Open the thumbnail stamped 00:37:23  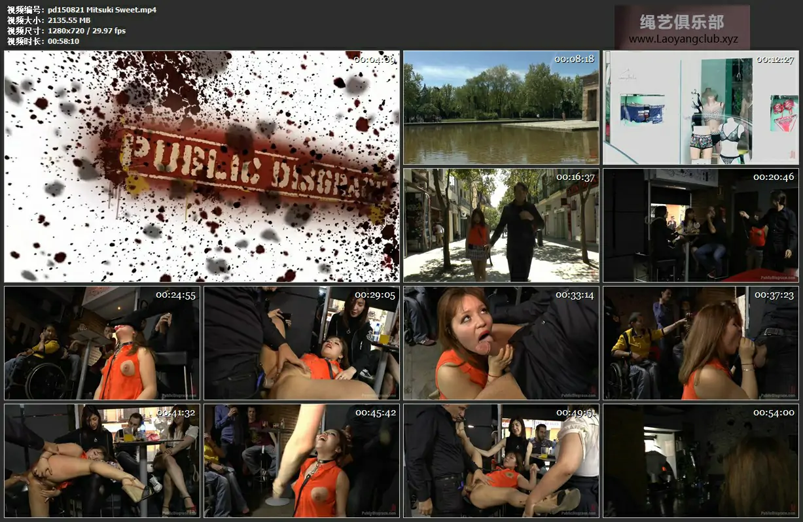coord(700,343)
